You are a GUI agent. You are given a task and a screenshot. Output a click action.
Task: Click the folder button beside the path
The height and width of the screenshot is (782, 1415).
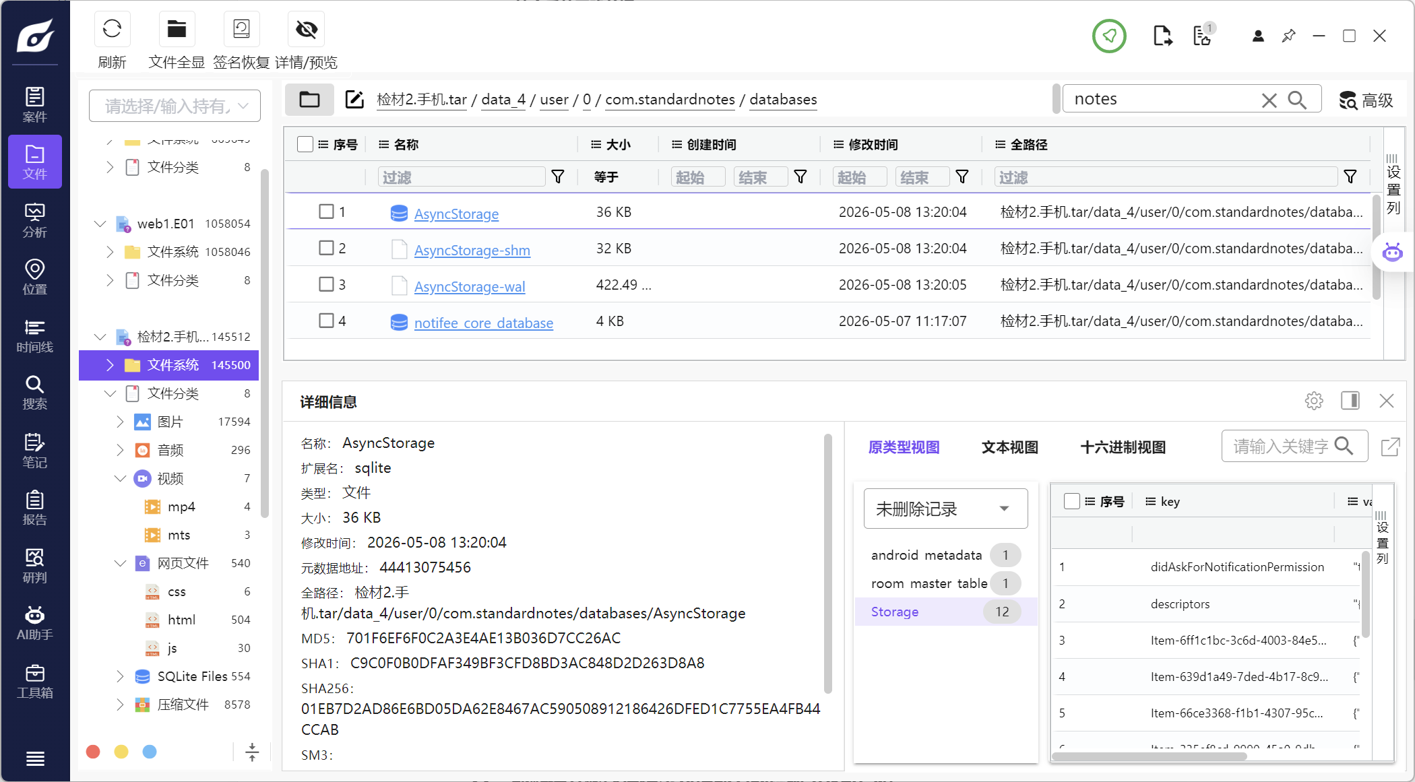pos(309,100)
